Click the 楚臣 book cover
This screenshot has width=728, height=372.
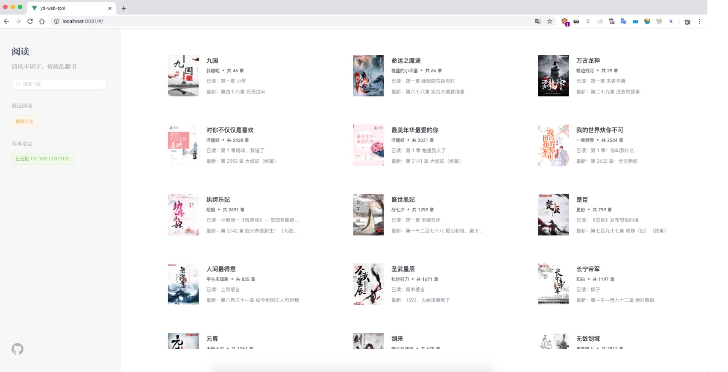tap(553, 215)
